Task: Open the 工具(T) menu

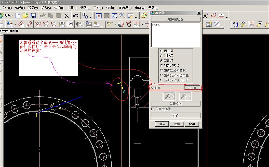Action: point(72,8)
